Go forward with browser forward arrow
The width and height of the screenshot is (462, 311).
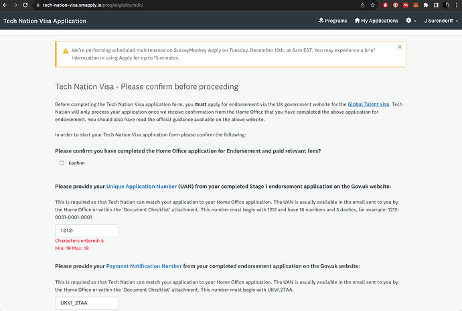coord(15,5)
